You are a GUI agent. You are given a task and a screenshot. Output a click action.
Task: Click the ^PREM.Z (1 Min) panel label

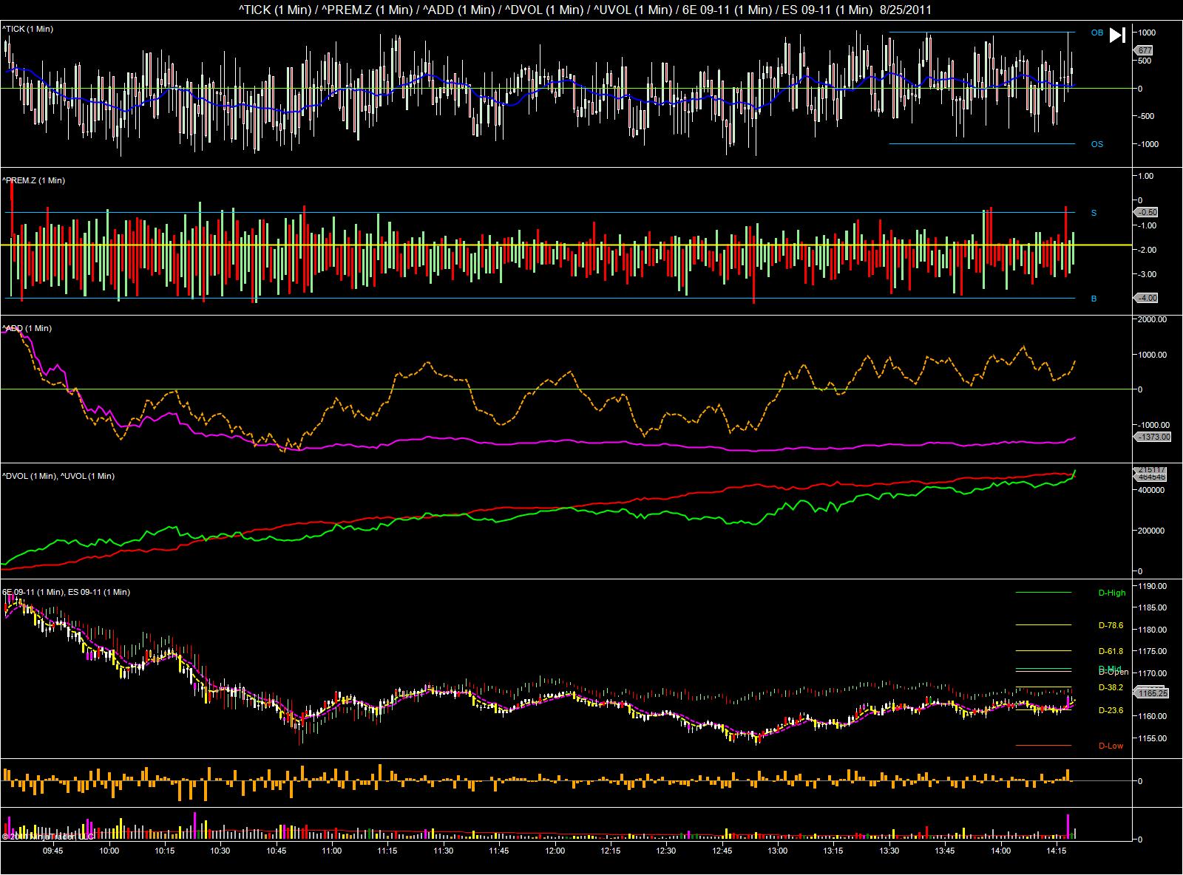33,180
